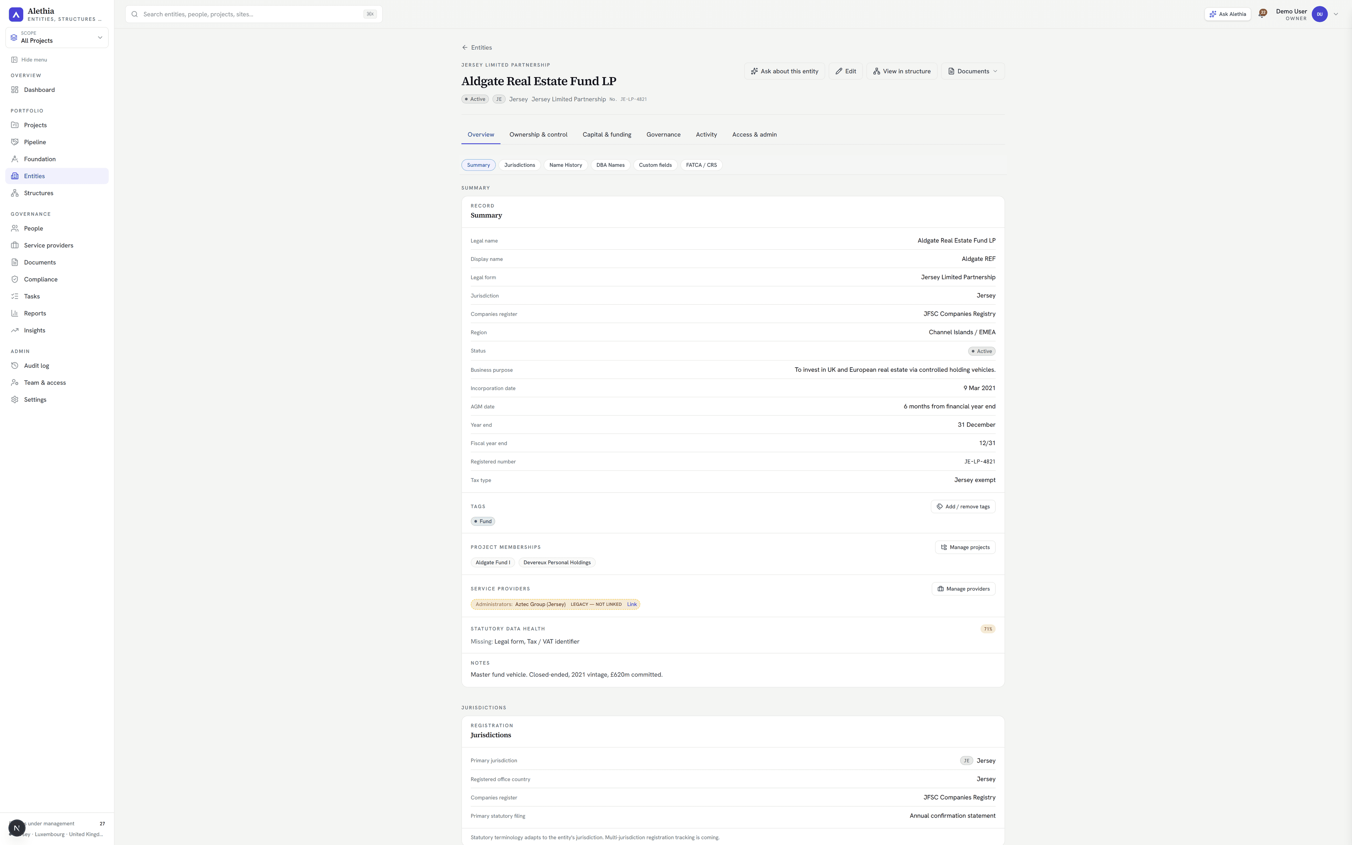Click the Aldgate REF display name value

point(978,259)
